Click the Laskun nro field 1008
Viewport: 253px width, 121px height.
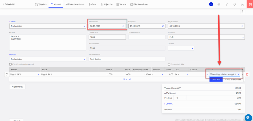click(107, 37)
